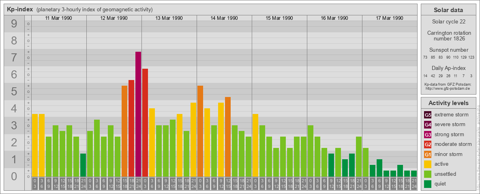480x194 pixels.
Task: Click the G5 extreme storm legend badge
Action: [428, 115]
